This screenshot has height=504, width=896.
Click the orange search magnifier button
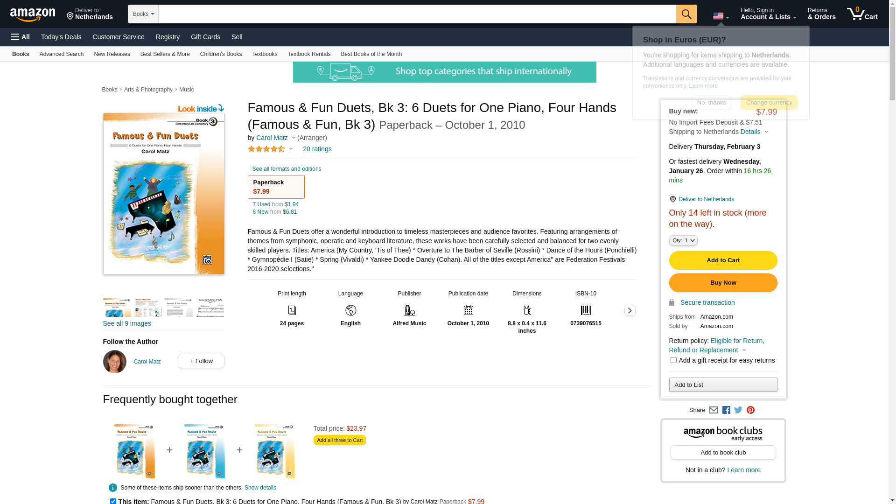point(686,14)
